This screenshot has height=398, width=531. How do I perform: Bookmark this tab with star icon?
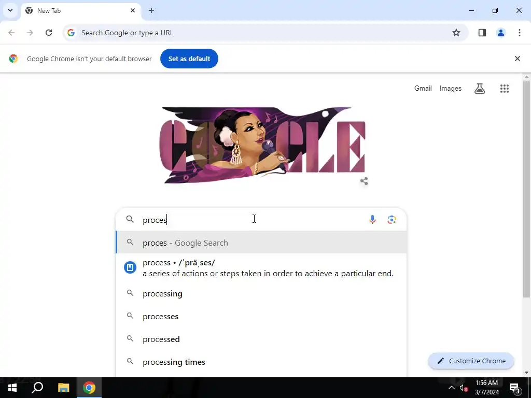[456, 33]
